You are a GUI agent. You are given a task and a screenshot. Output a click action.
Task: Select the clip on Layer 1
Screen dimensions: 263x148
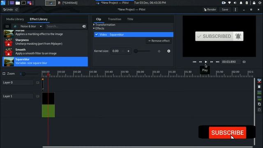pos(48,105)
